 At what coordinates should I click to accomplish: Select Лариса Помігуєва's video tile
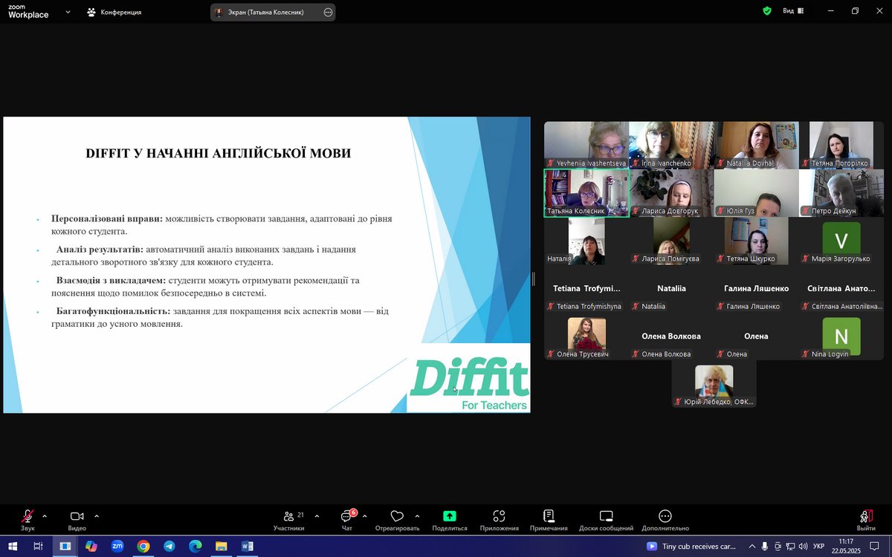tap(671, 241)
